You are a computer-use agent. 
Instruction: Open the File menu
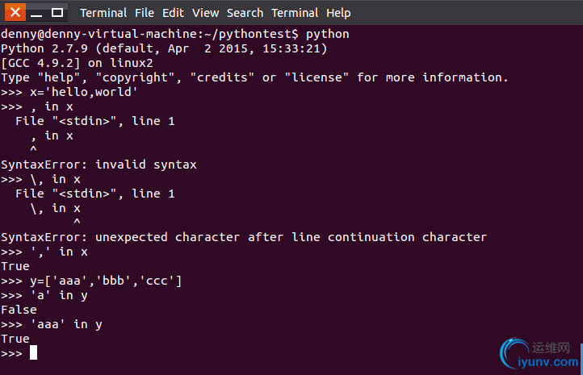coord(145,13)
